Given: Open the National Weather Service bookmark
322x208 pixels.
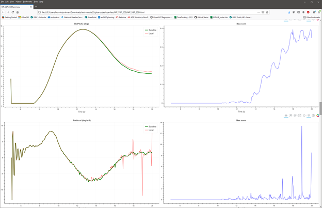Looking at the screenshot, I should coord(72,18).
